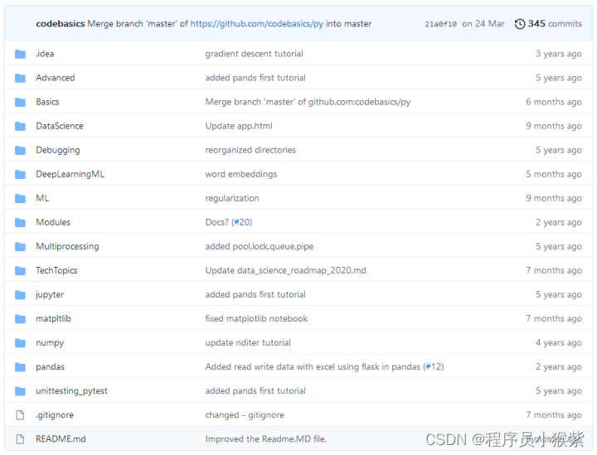Click the 'reorganized directories' commit message
Viewport: 597px width, 455px height.
click(x=250, y=150)
